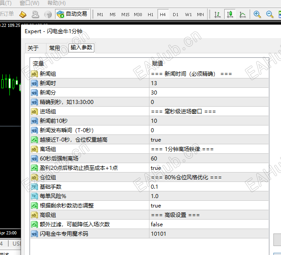The width and height of the screenshot is (281, 255).
Task: Click the string icon beside 离场组
Action: pos(34,149)
